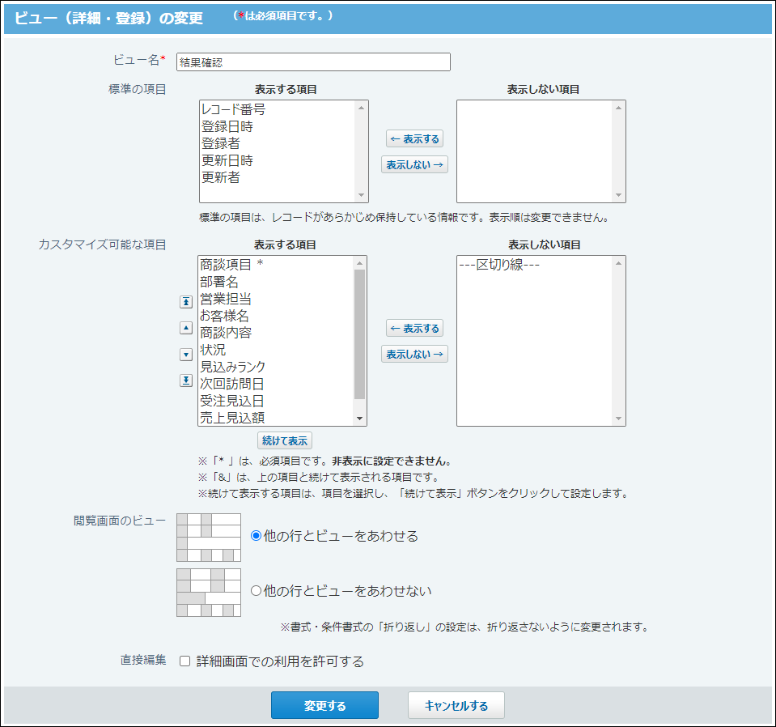Move selected item to top icon

tap(185, 302)
